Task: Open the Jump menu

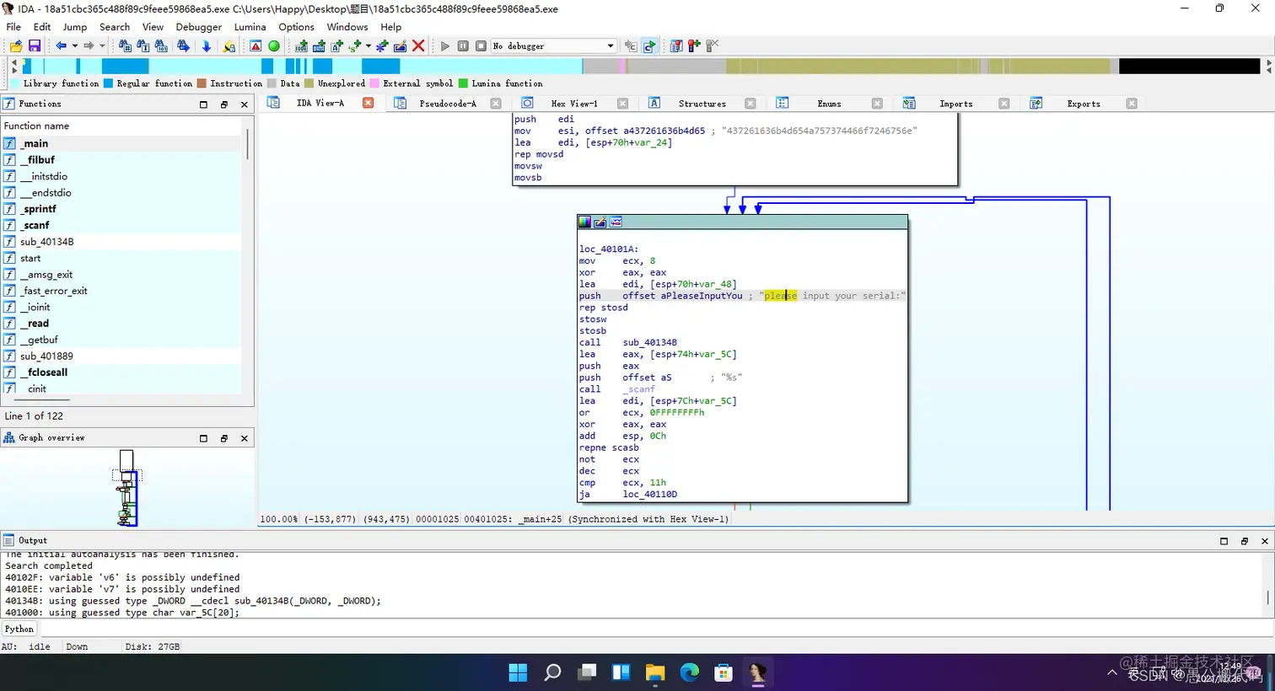Action: point(75,27)
